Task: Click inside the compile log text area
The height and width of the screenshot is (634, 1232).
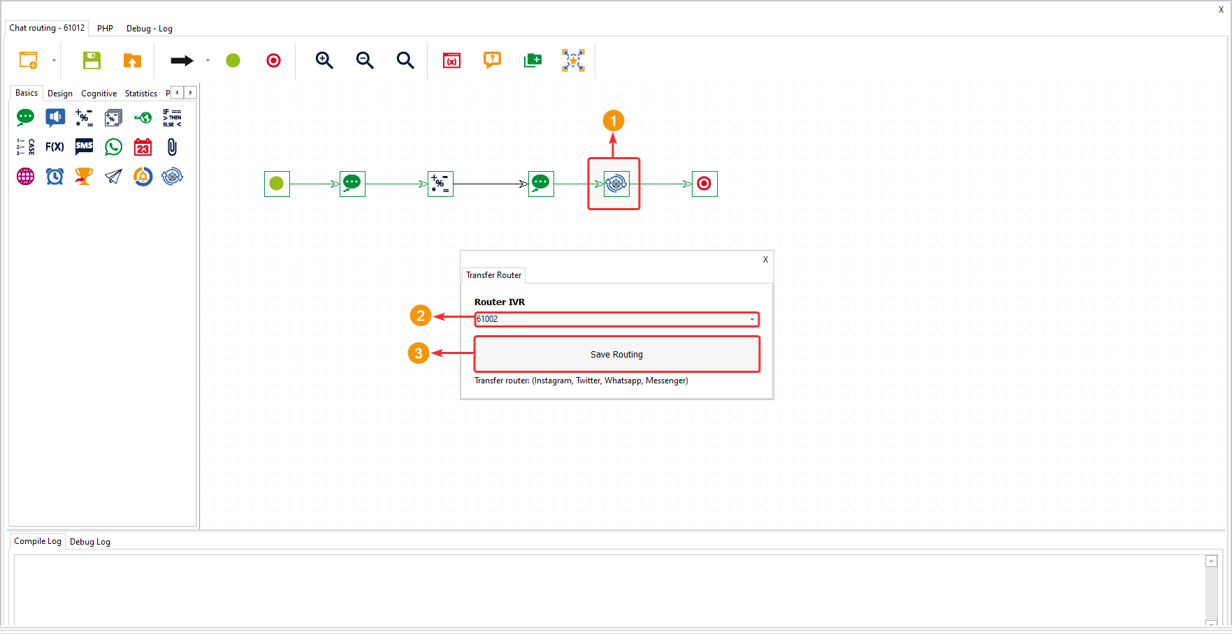Action: (x=609, y=590)
